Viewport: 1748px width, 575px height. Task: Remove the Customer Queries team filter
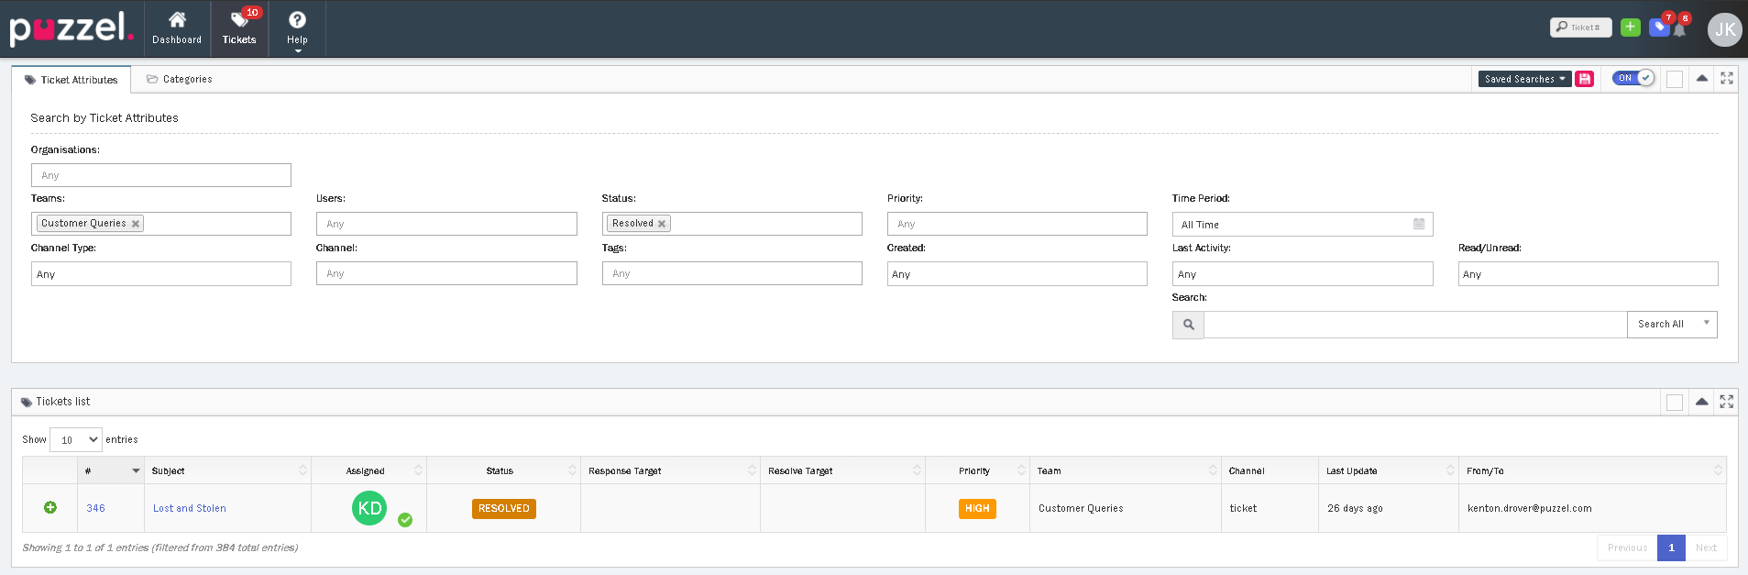point(136,224)
